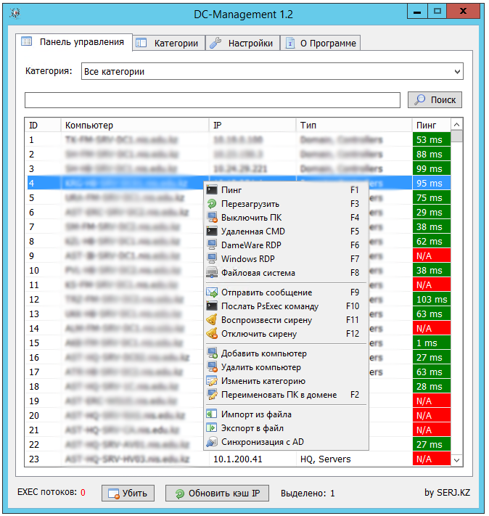The image size is (489, 516).
Task: Click the Экспорт в файл icon
Action: click(x=212, y=428)
